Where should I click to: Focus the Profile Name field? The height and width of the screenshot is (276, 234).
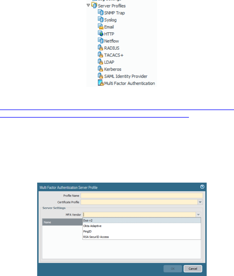pos(142,196)
